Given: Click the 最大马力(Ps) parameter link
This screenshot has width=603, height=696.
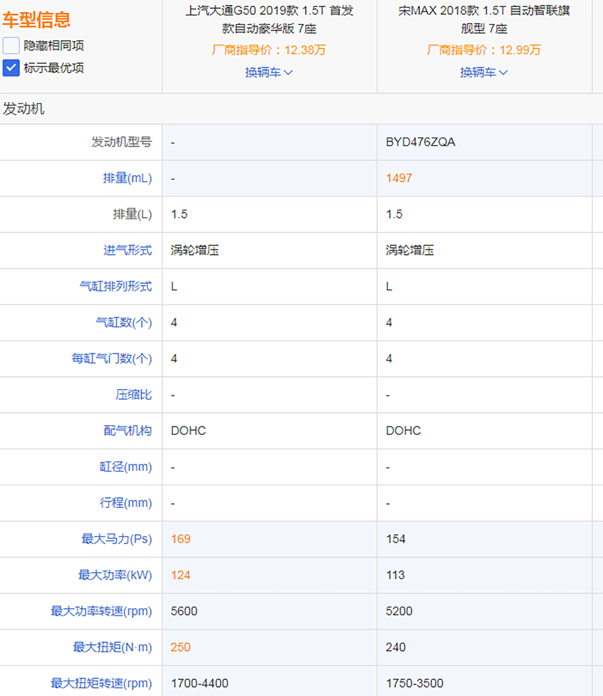Looking at the screenshot, I should pos(117,539).
